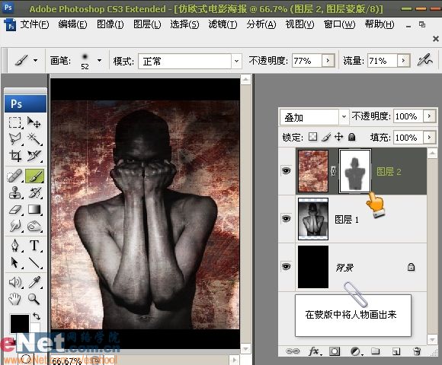Open the 模式 blending mode dropdown
Viewport: 442px width, 365px height.
point(236,61)
